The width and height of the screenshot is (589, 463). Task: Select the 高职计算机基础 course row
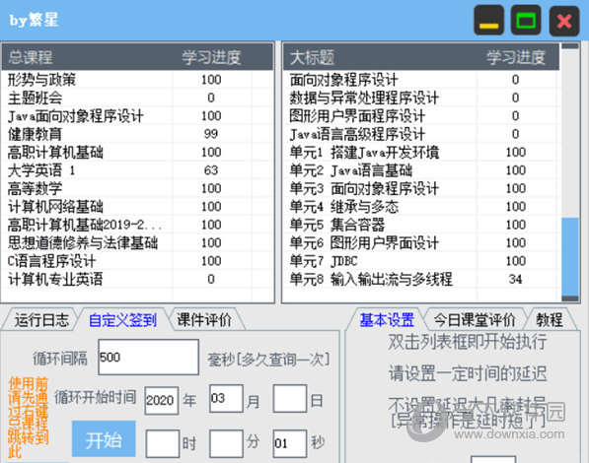pyautogui.click(x=137, y=152)
